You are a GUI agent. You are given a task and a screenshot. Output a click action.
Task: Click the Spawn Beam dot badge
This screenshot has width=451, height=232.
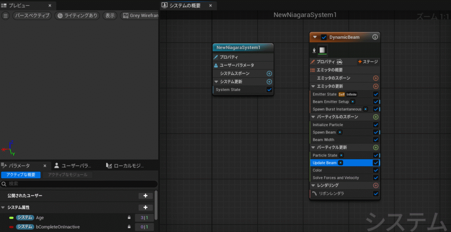(x=340, y=132)
